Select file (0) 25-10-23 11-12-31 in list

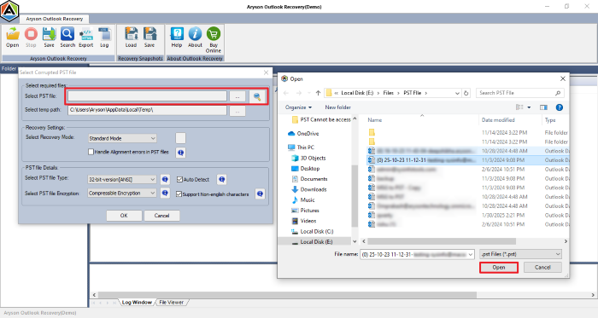(467, 160)
